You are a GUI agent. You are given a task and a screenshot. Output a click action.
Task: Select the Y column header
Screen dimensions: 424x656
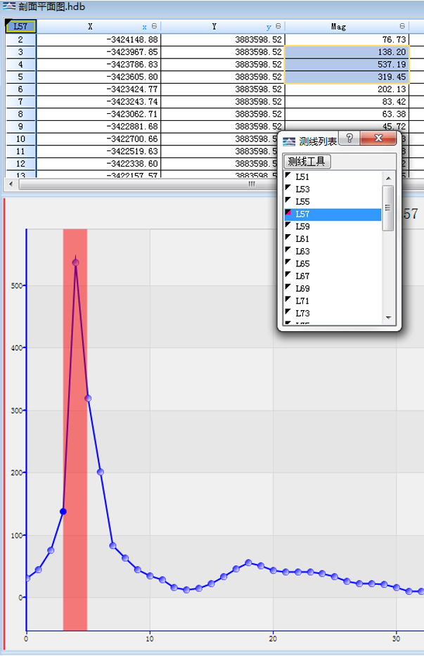point(223,26)
